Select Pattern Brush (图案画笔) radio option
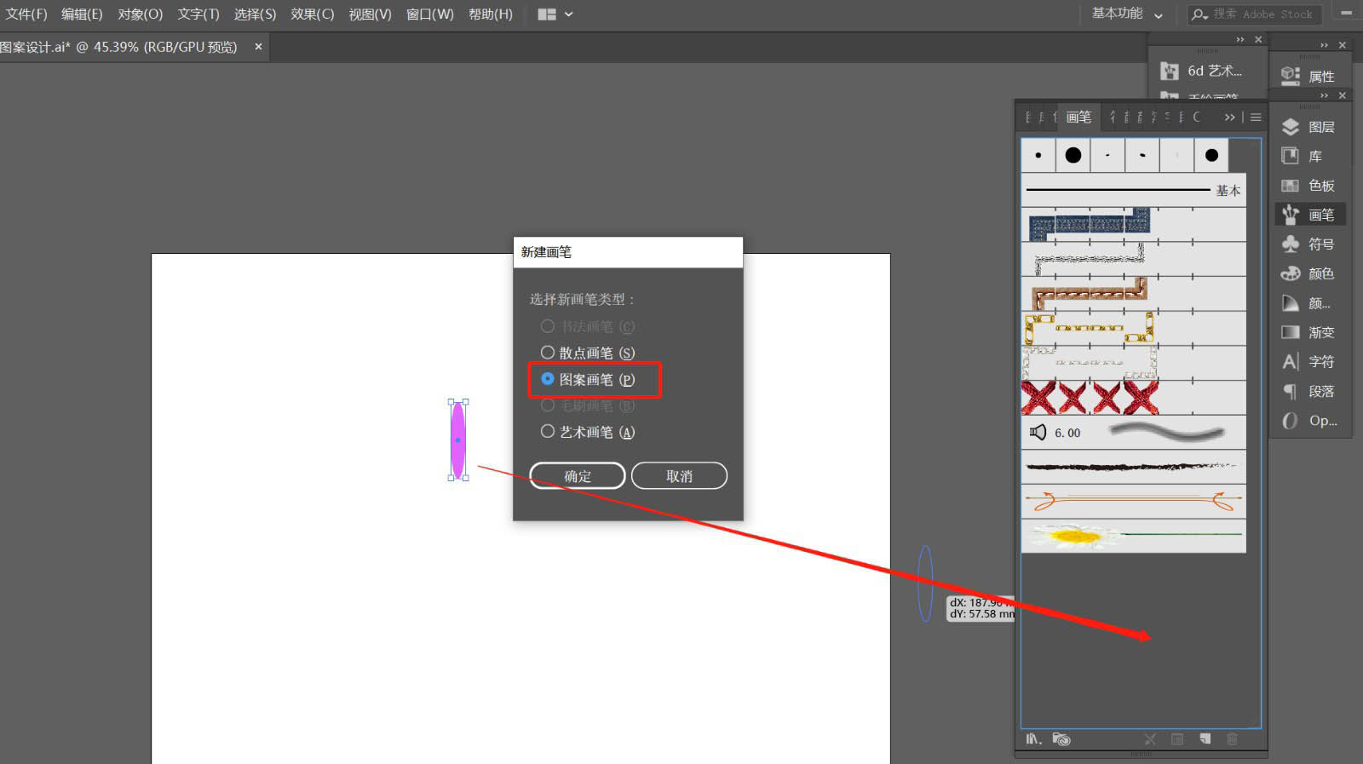 point(548,379)
